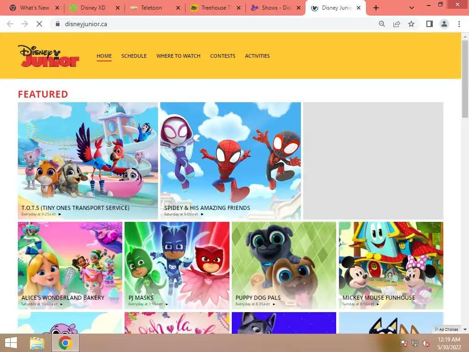Open the zoom magnifier in address bar
469x352 pixels.
pyautogui.click(x=382, y=24)
